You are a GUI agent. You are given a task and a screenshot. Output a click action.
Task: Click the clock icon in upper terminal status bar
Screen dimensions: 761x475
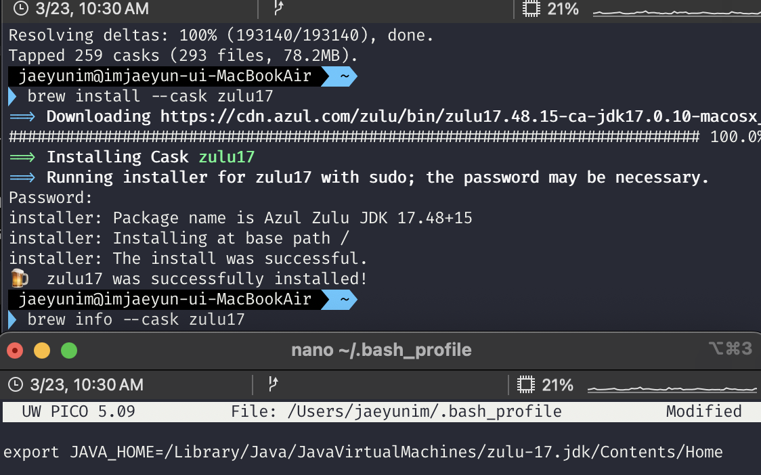(x=20, y=8)
